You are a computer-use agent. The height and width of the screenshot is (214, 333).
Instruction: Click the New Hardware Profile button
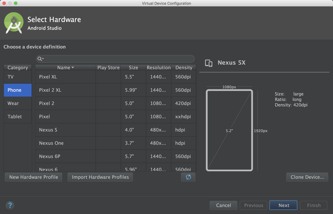coord(34,177)
